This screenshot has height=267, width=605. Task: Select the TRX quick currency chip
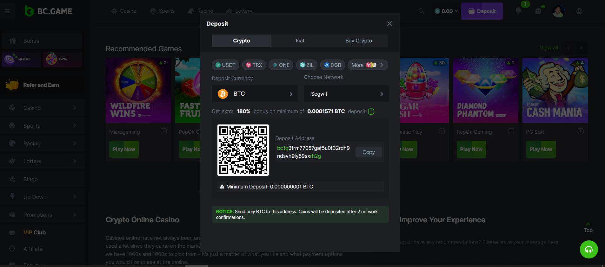(254, 65)
